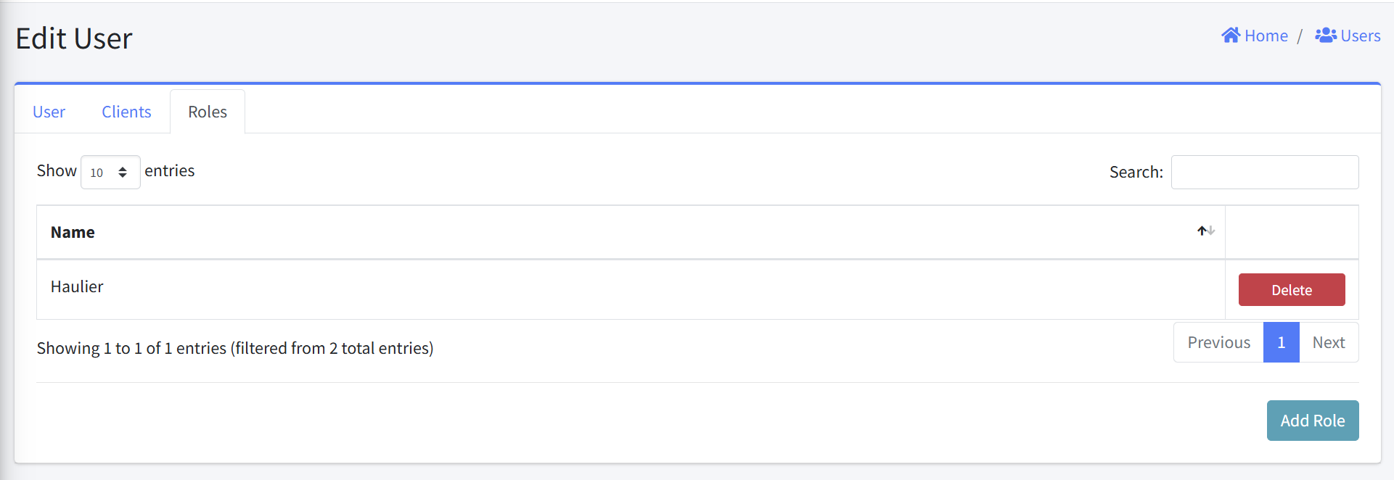
Task: Click the Add Role button
Action: pos(1313,421)
